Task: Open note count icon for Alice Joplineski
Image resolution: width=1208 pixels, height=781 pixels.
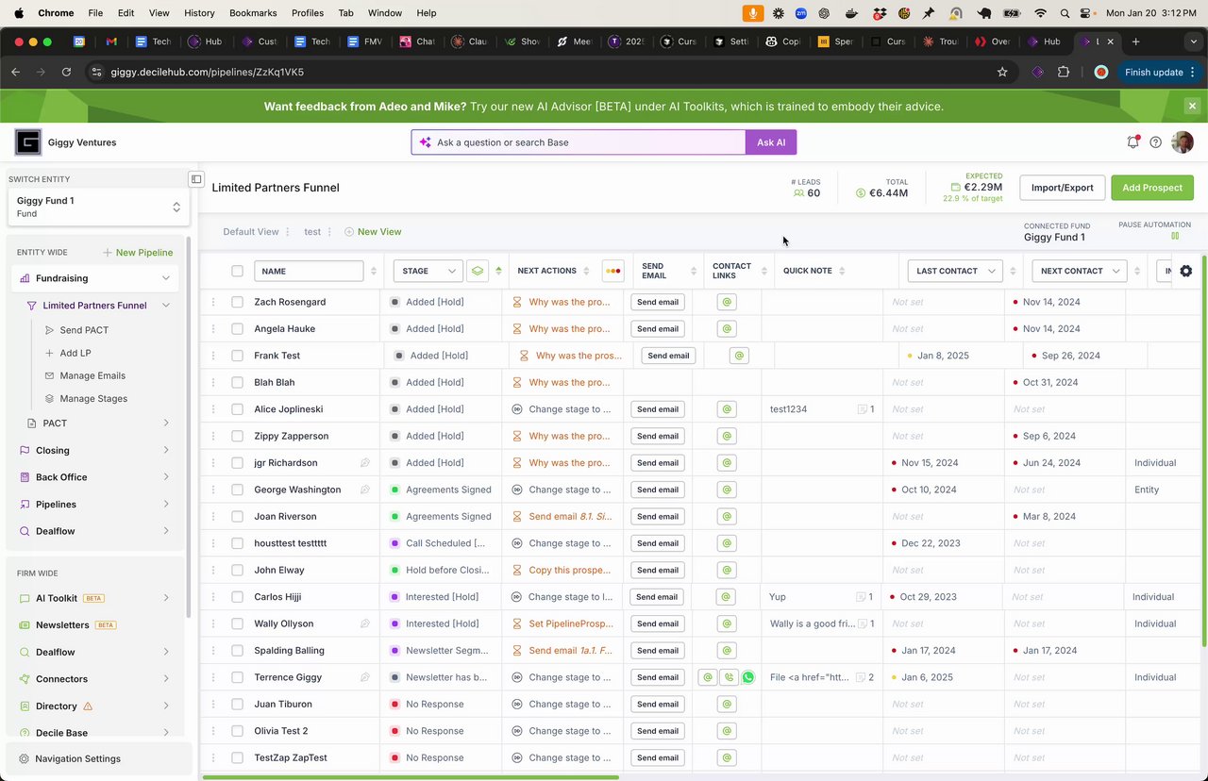Action: [x=865, y=409]
